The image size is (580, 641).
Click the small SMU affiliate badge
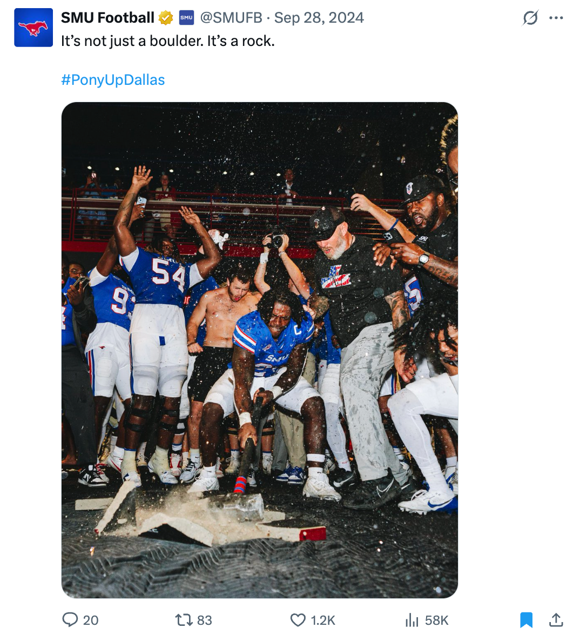186,18
